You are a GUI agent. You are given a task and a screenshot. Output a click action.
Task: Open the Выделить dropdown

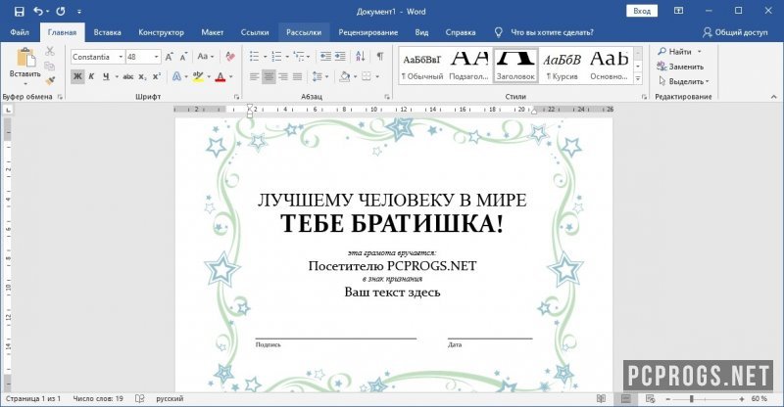click(x=683, y=81)
